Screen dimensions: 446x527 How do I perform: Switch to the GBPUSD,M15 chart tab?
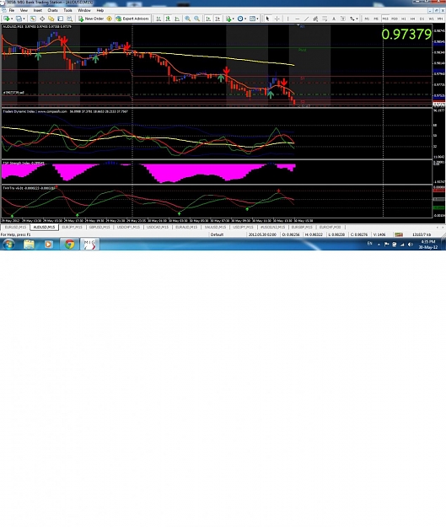coord(99,228)
